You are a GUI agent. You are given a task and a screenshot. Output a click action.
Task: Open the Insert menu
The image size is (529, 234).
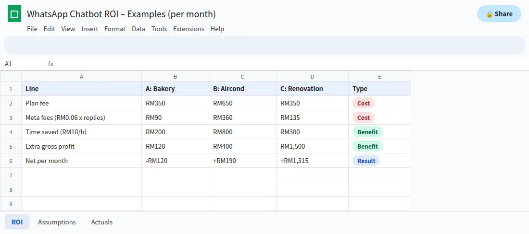pos(90,29)
